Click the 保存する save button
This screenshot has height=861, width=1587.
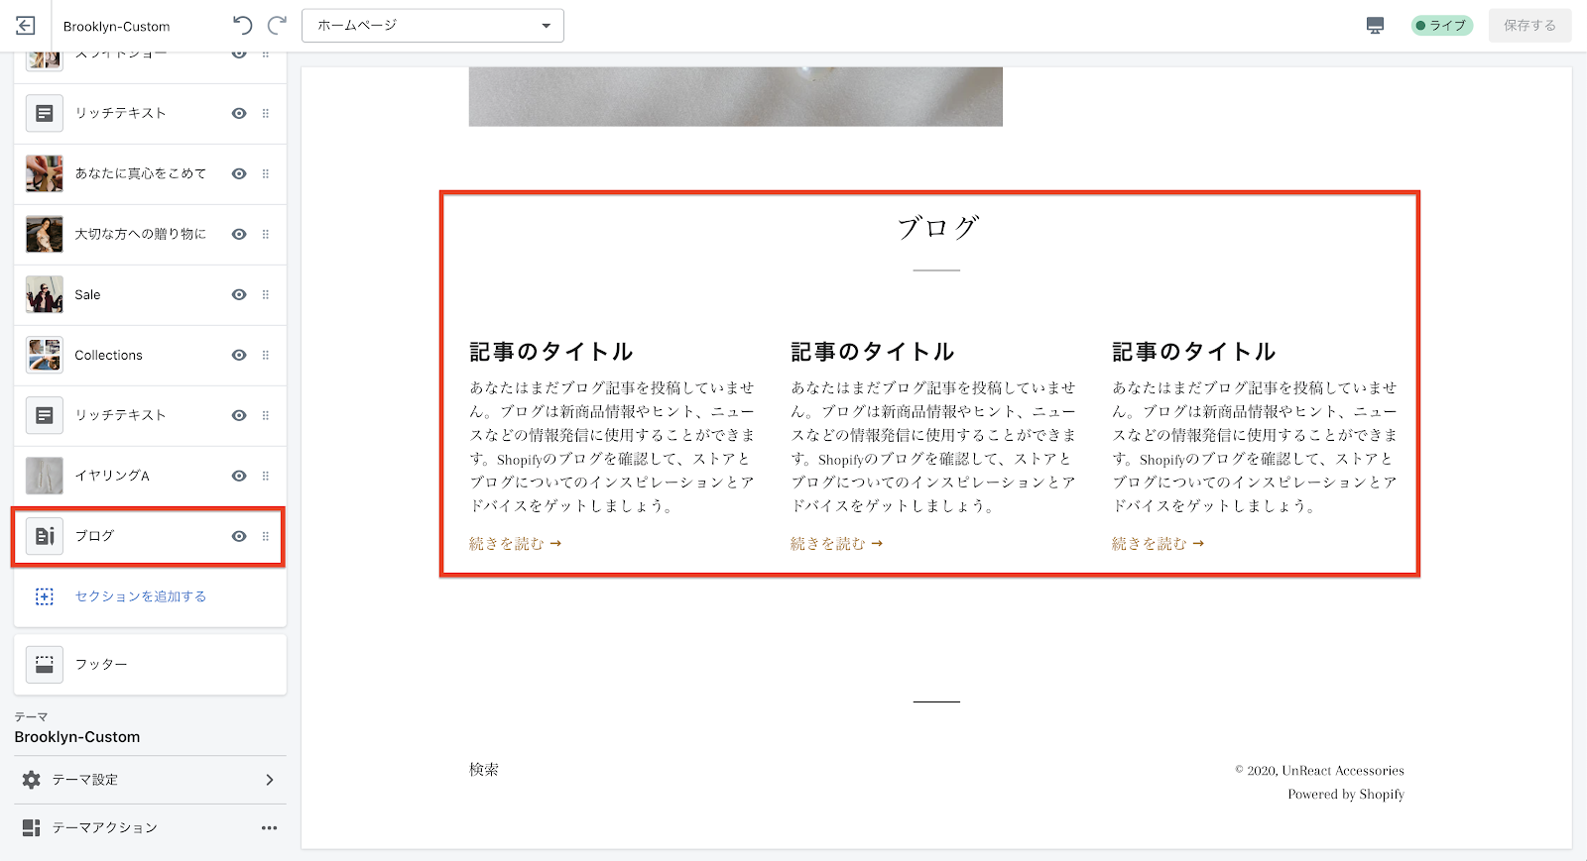click(1529, 26)
